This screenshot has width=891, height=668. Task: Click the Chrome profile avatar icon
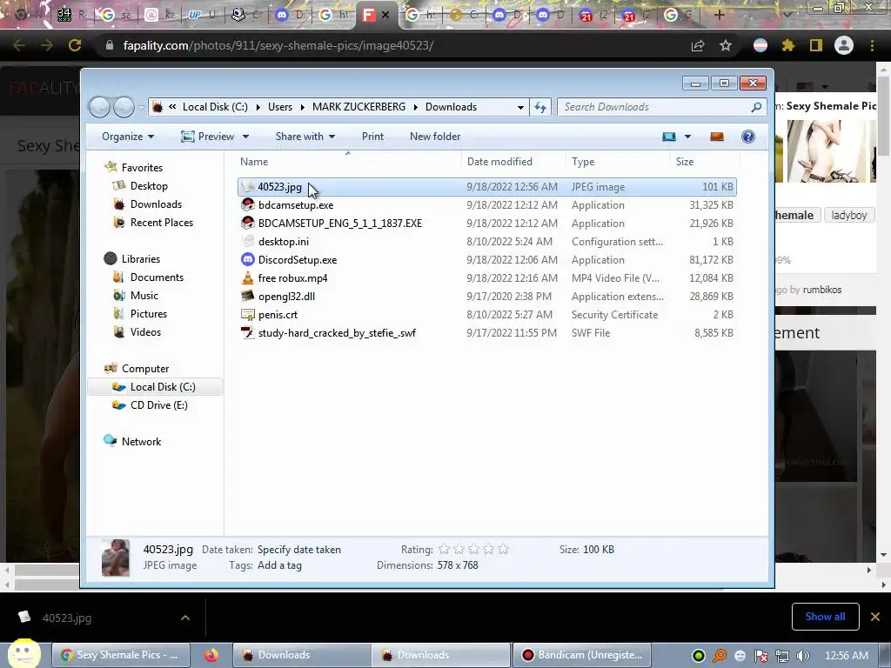point(844,45)
